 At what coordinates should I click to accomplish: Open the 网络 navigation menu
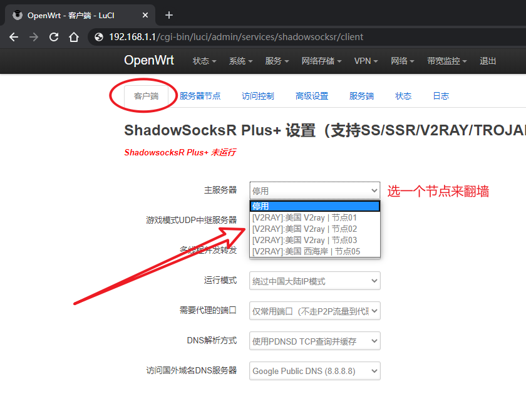[402, 61]
